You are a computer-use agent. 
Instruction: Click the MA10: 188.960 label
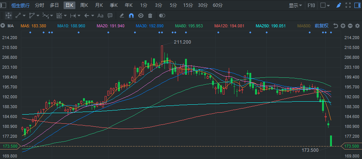(x=71, y=26)
